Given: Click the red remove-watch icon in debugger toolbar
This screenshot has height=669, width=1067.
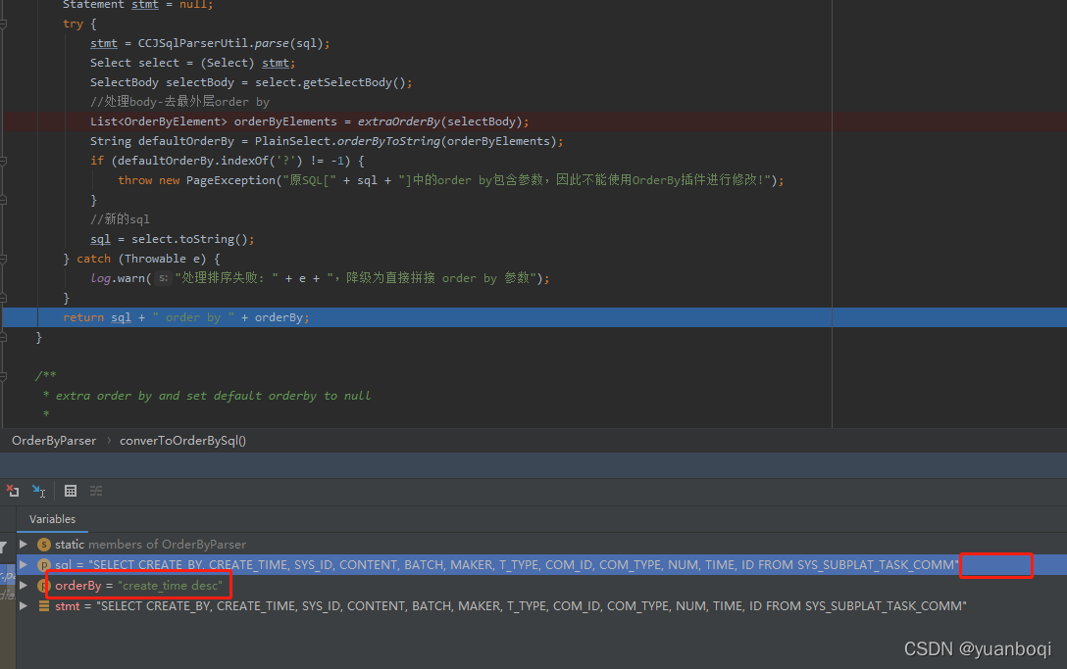Looking at the screenshot, I should tap(13, 491).
